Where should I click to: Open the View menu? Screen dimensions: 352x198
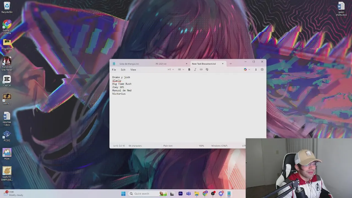[x=133, y=70]
